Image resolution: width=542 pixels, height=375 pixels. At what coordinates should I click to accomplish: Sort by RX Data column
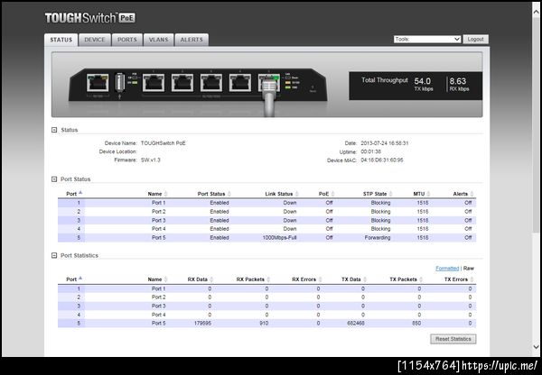coord(201,279)
